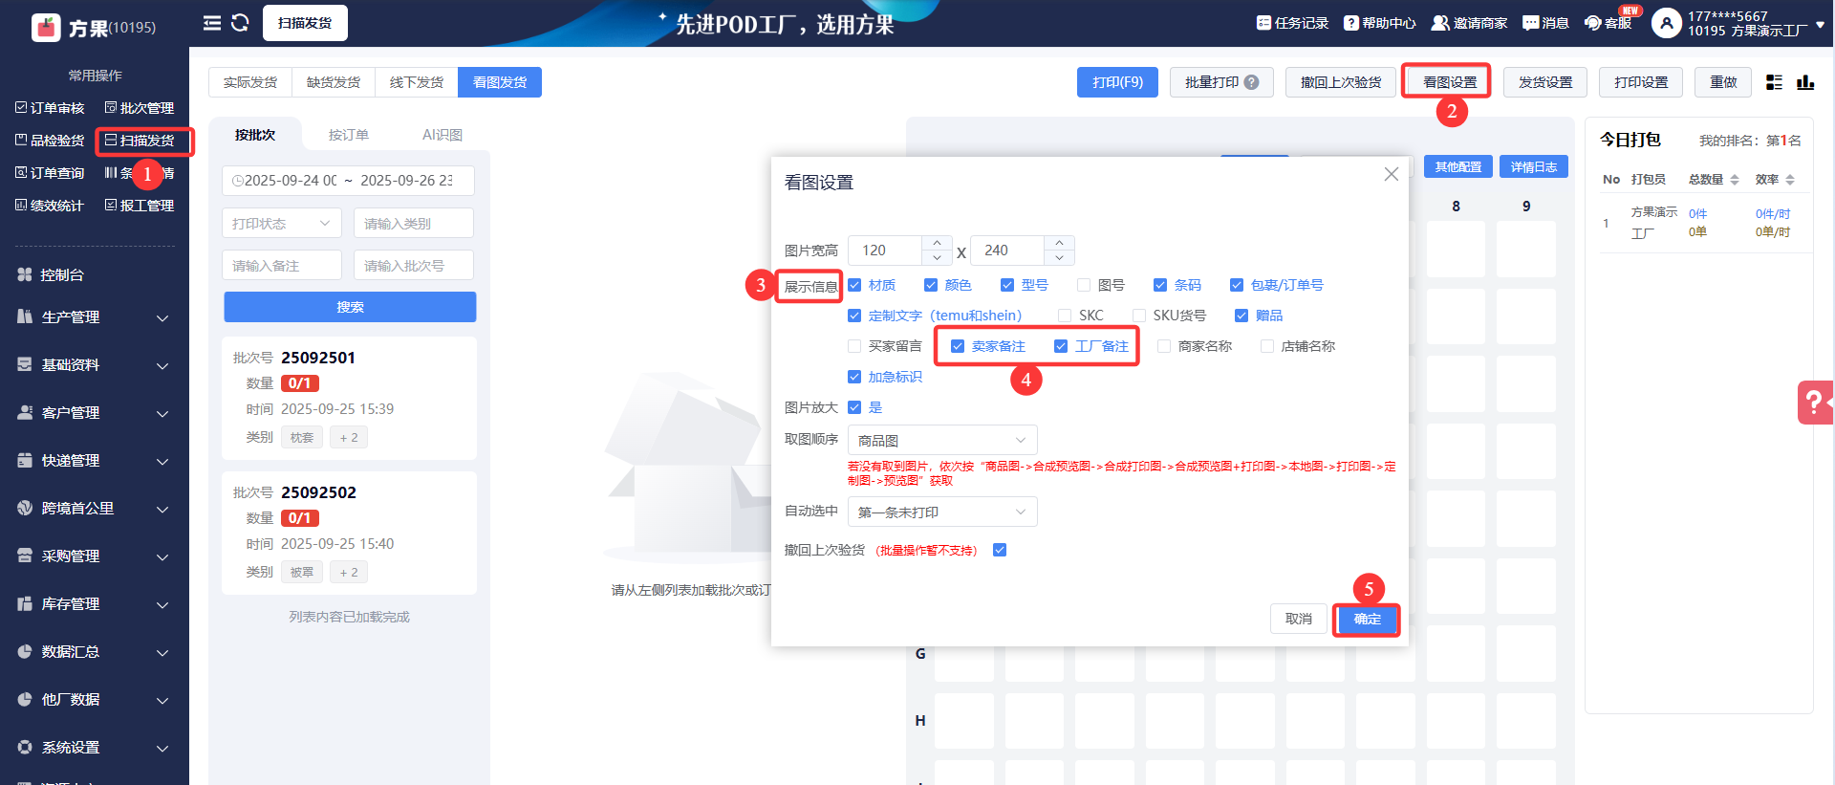The width and height of the screenshot is (1835, 785).
Task: Open 品检验货 in common operations
Action: coord(50,141)
